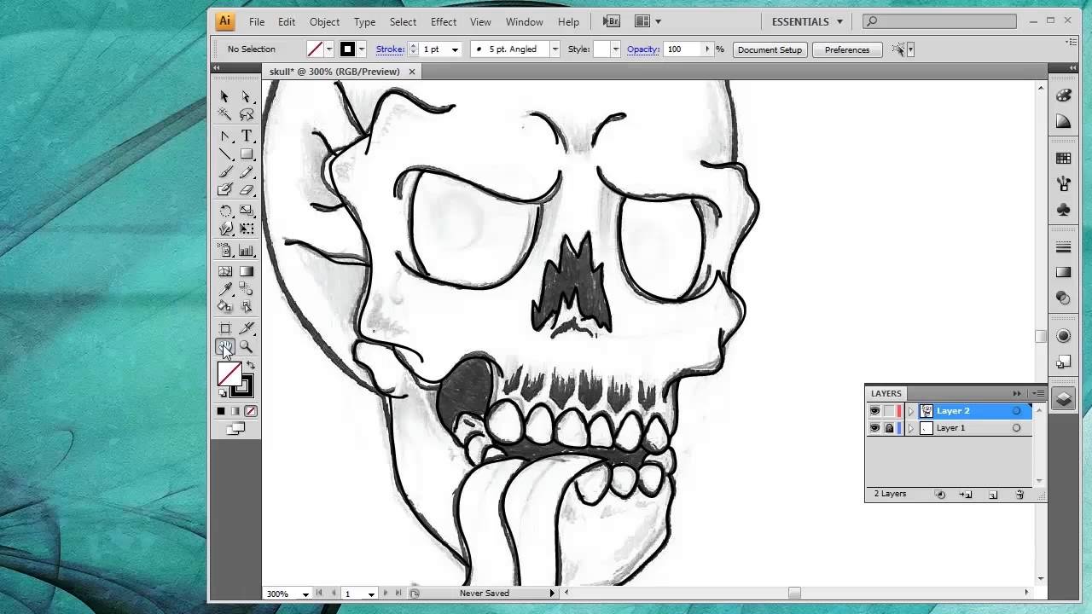This screenshot has height=614, width=1092.
Task: Select the Zoom tool
Action: point(247,347)
